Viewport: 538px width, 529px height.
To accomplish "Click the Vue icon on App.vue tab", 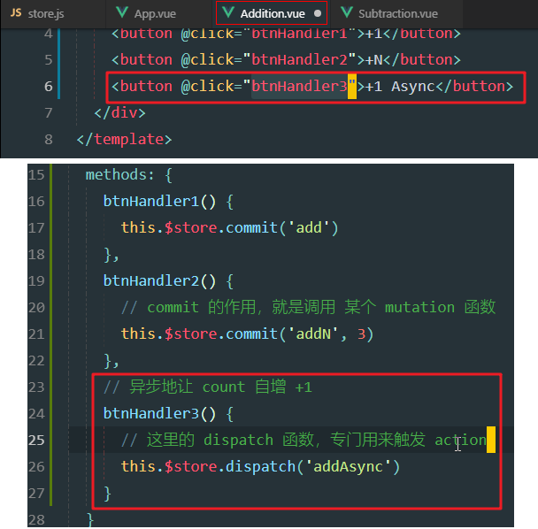I will tap(121, 14).
